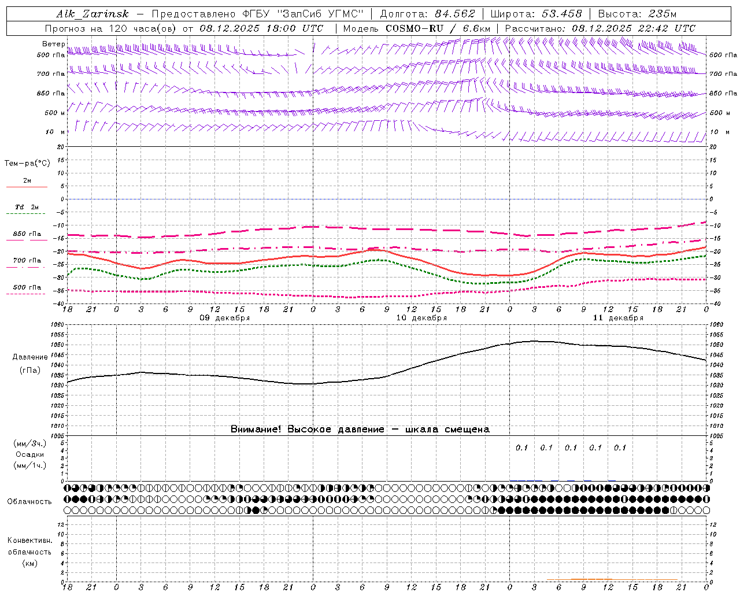
Task: Select the 'Высота: 235м' header value
Action: [x=637, y=14]
